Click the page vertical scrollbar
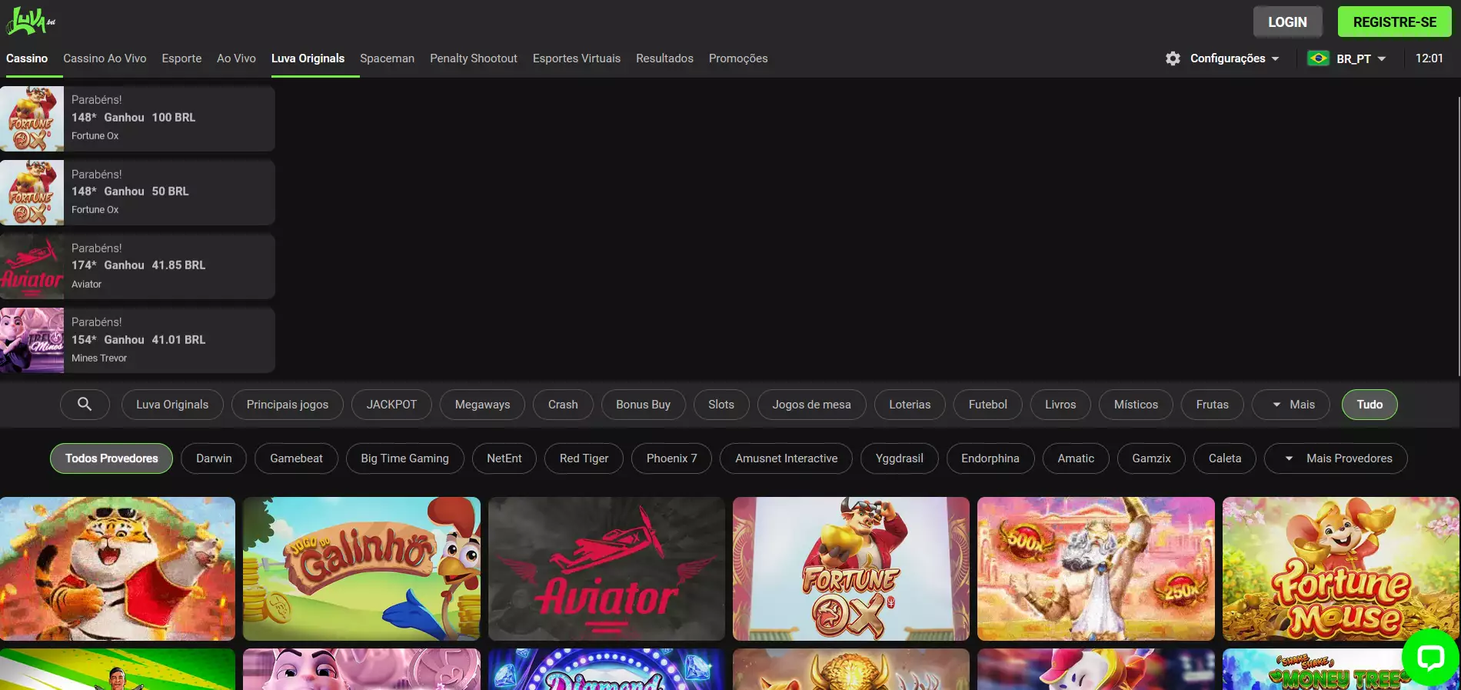 click(1458, 231)
